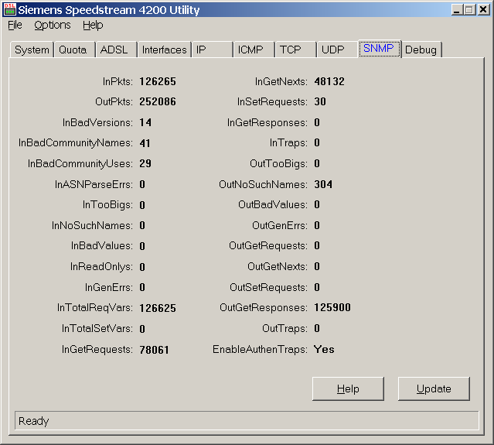Click the Help button at the bottom
494x445 pixels.
coord(348,389)
